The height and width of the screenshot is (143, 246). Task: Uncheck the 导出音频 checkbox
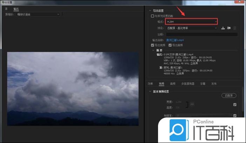click(170, 45)
